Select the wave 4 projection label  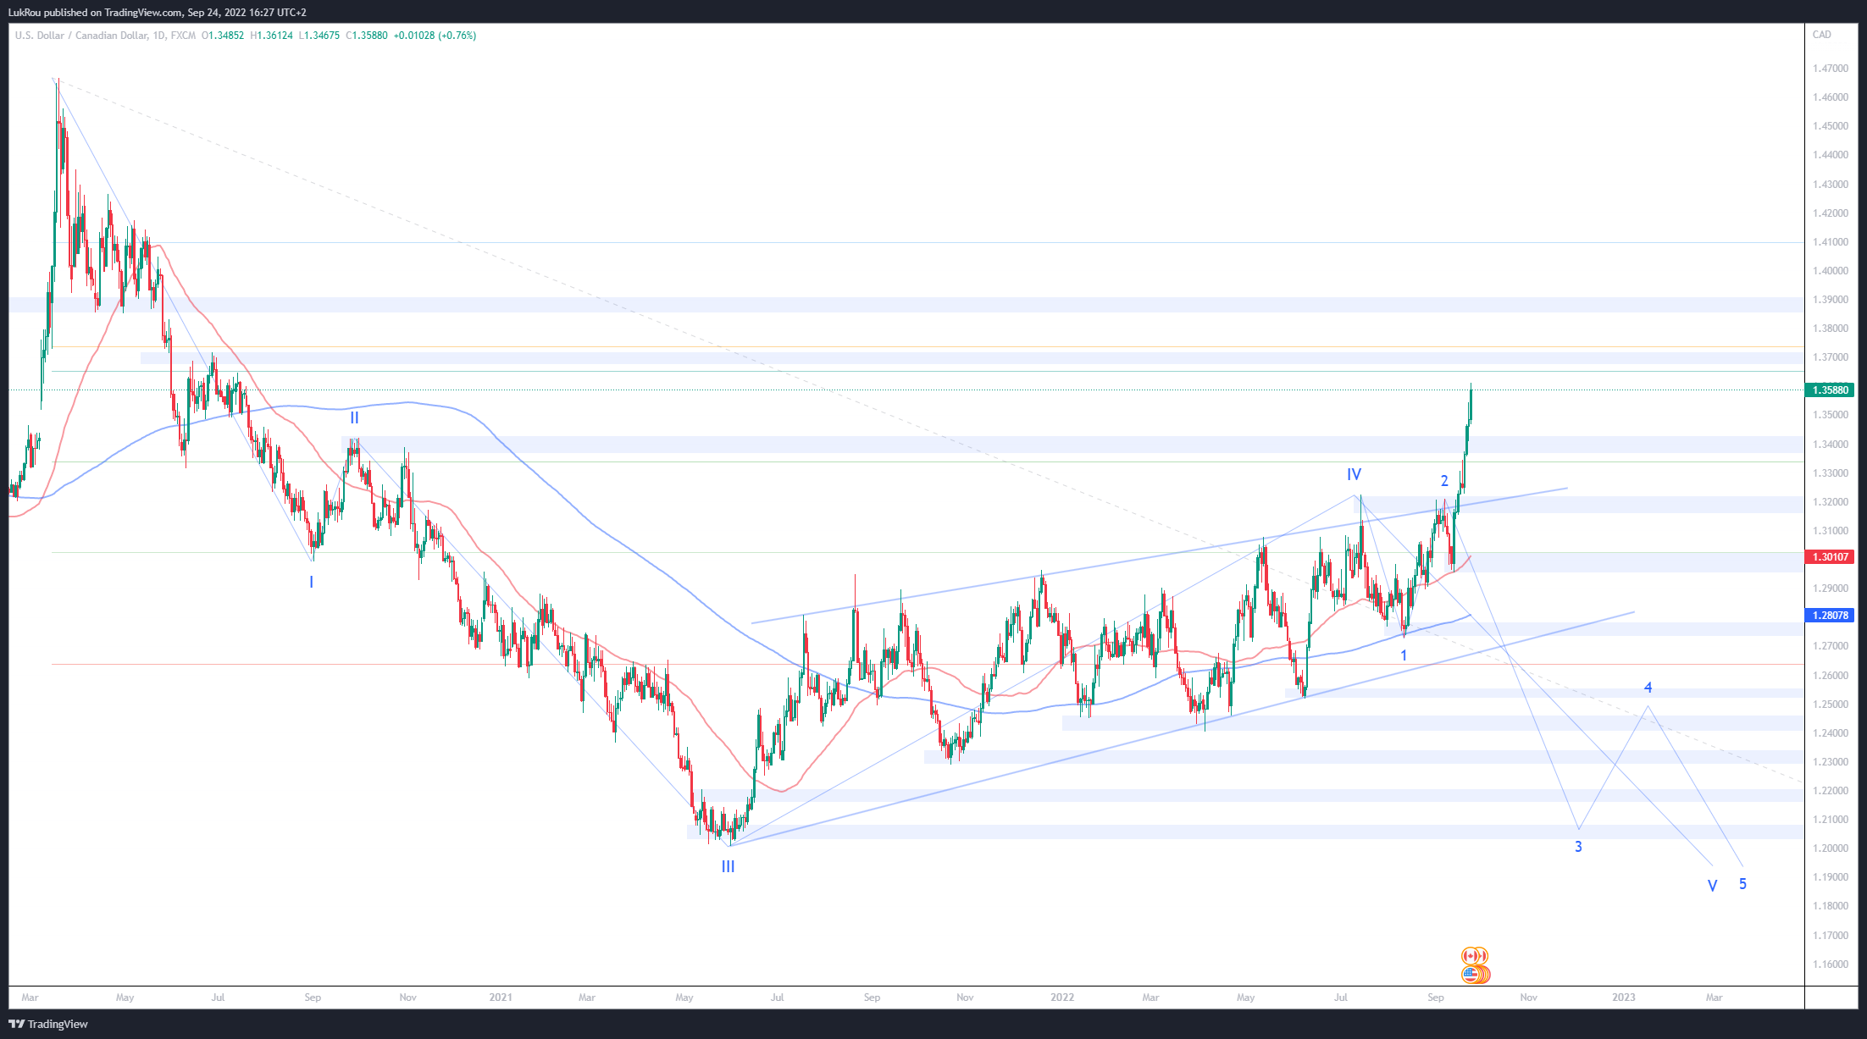click(1648, 688)
